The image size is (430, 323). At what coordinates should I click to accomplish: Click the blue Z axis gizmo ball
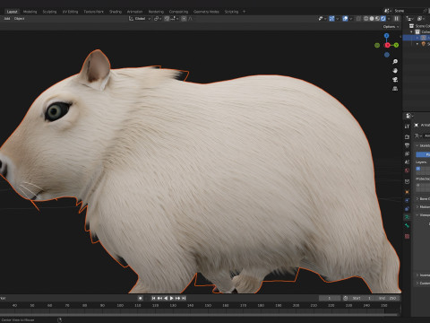point(386,36)
